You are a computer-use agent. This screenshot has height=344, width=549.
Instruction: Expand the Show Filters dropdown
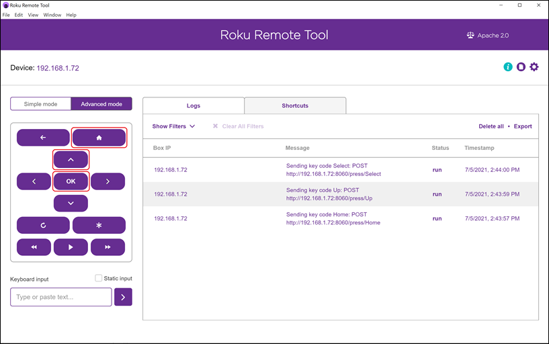(x=173, y=126)
